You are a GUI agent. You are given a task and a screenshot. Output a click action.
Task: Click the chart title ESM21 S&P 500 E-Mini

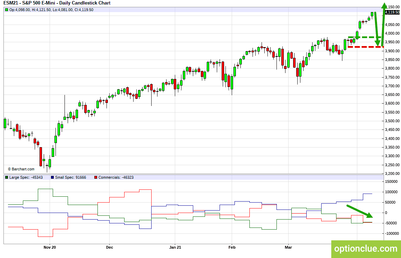tap(57, 3)
